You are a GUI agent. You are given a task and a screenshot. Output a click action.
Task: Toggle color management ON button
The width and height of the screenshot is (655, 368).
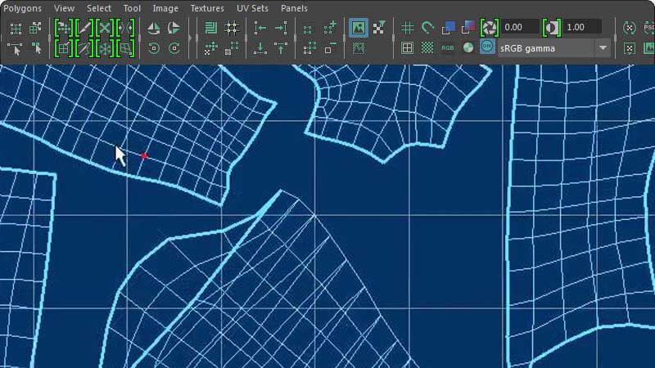tap(487, 47)
